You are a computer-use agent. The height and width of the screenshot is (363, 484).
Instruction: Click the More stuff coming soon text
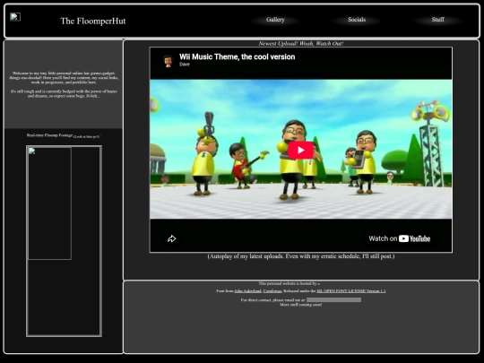(x=301, y=305)
